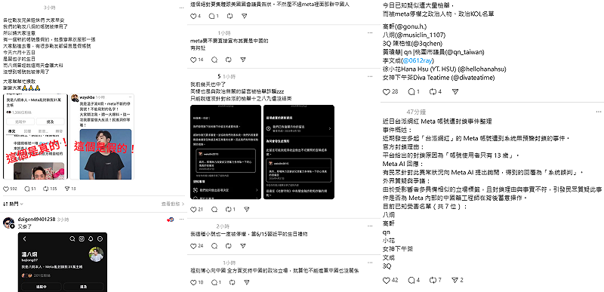This screenshot has width=604, height=292.
Task: Like the reply with 21 likes
Action: (194, 209)
